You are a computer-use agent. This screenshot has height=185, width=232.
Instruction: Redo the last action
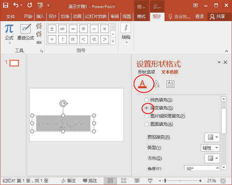(30, 5)
